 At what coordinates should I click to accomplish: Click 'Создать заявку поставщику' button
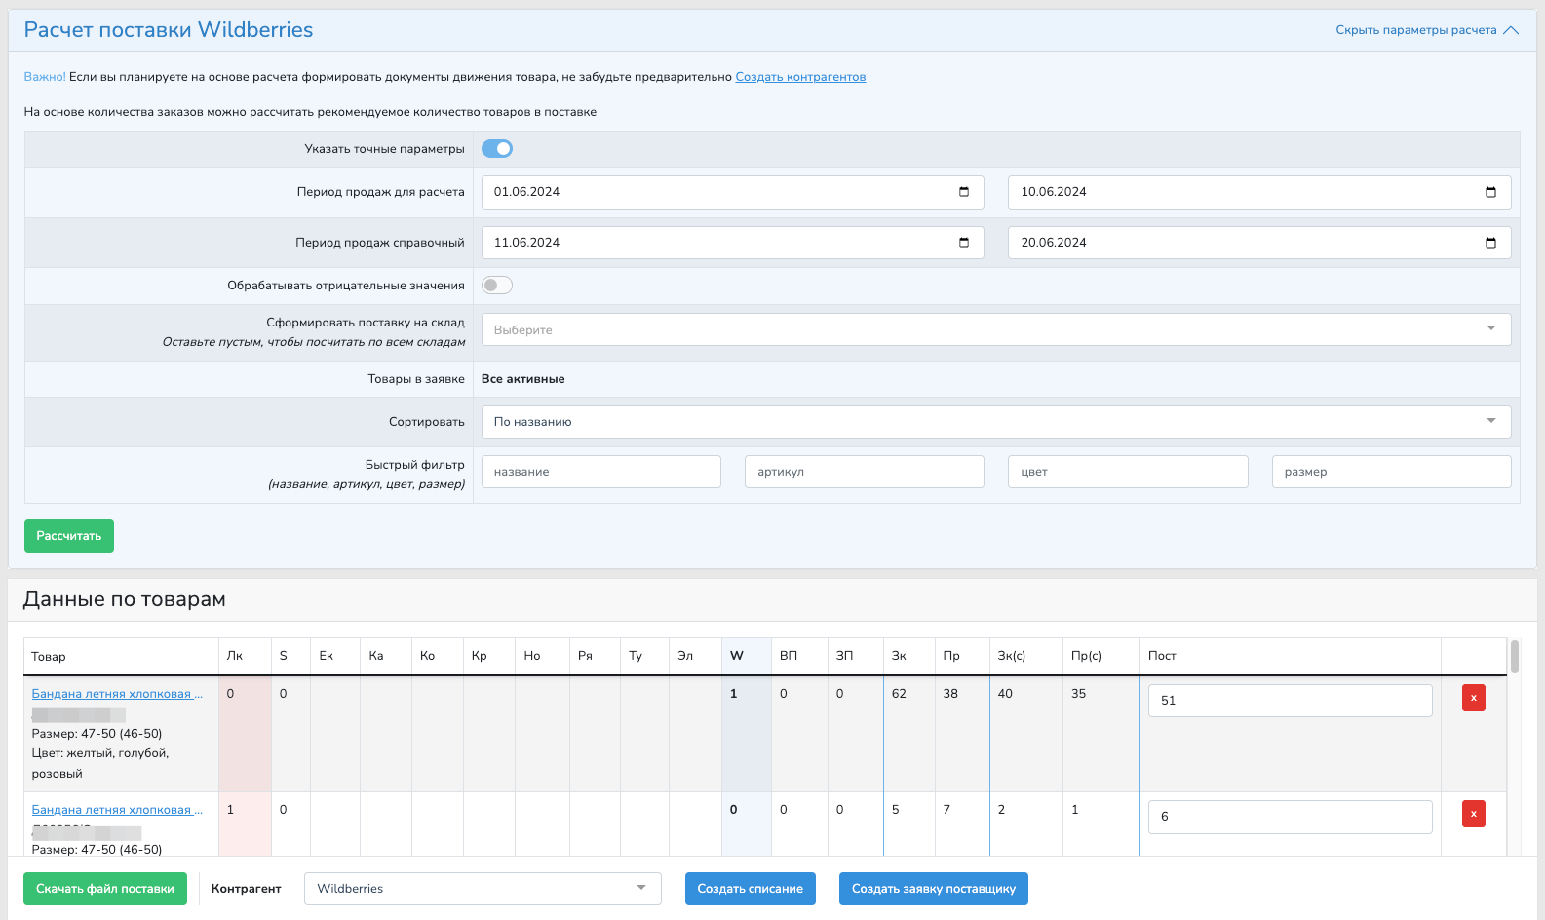tap(933, 889)
